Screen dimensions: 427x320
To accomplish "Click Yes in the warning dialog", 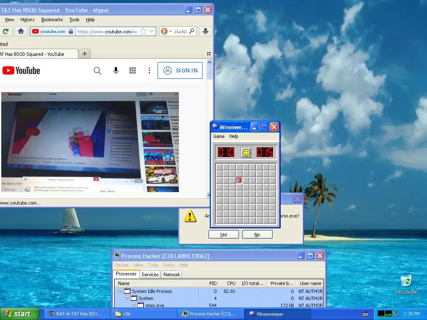I will click(224, 235).
